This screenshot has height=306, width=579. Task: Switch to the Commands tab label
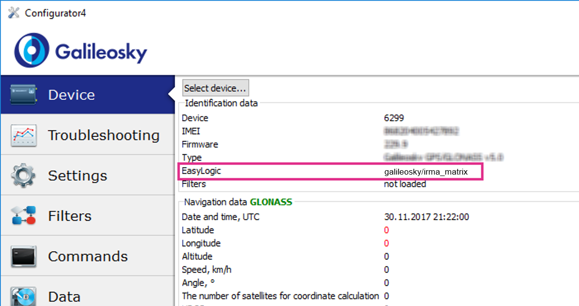(x=88, y=256)
